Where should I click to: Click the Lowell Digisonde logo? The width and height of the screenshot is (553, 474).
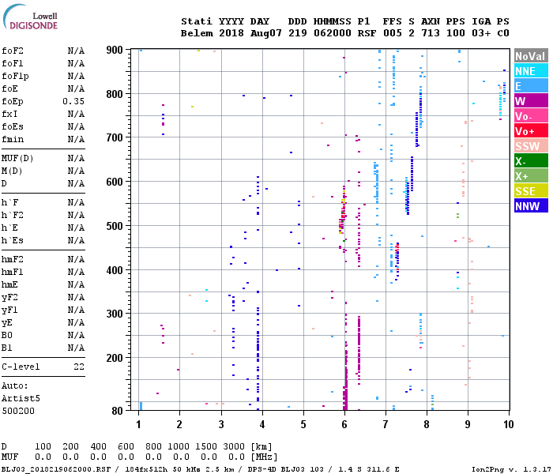pyautogui.click(x=30, y=17)
